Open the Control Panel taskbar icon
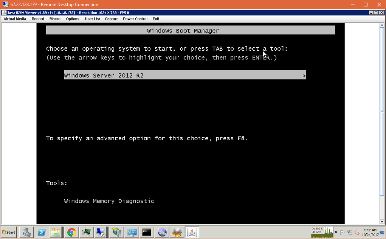 [132, 232]
